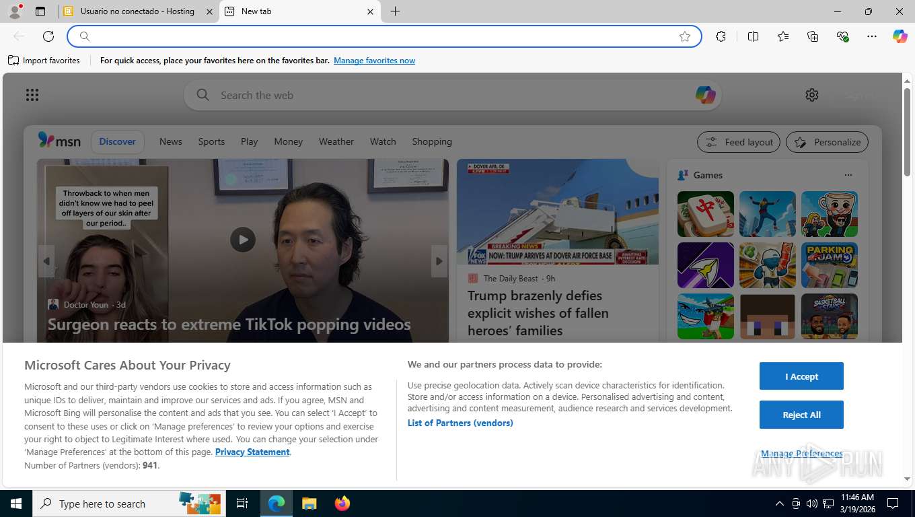Open the rocket game tile

[x=706, y=265]
